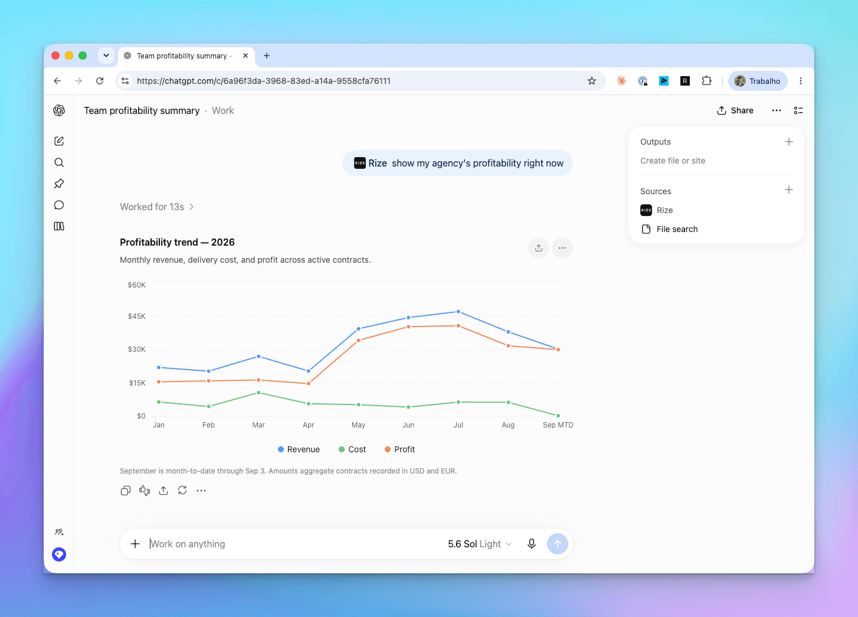This screenshot has width=858, height=617.
Task: Rate response with thumbs feedback icon
Action: tap(145, 491)
